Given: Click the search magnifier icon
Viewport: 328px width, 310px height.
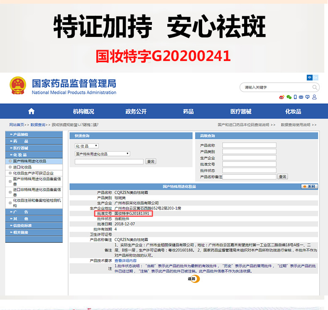Looking at the screenshot, I should tap(315, 88).
